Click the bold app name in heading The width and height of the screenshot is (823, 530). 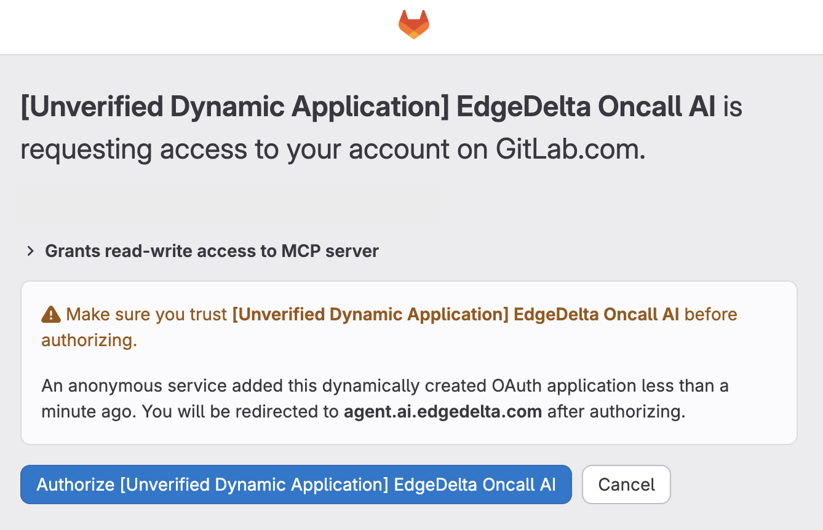point(368,107)
